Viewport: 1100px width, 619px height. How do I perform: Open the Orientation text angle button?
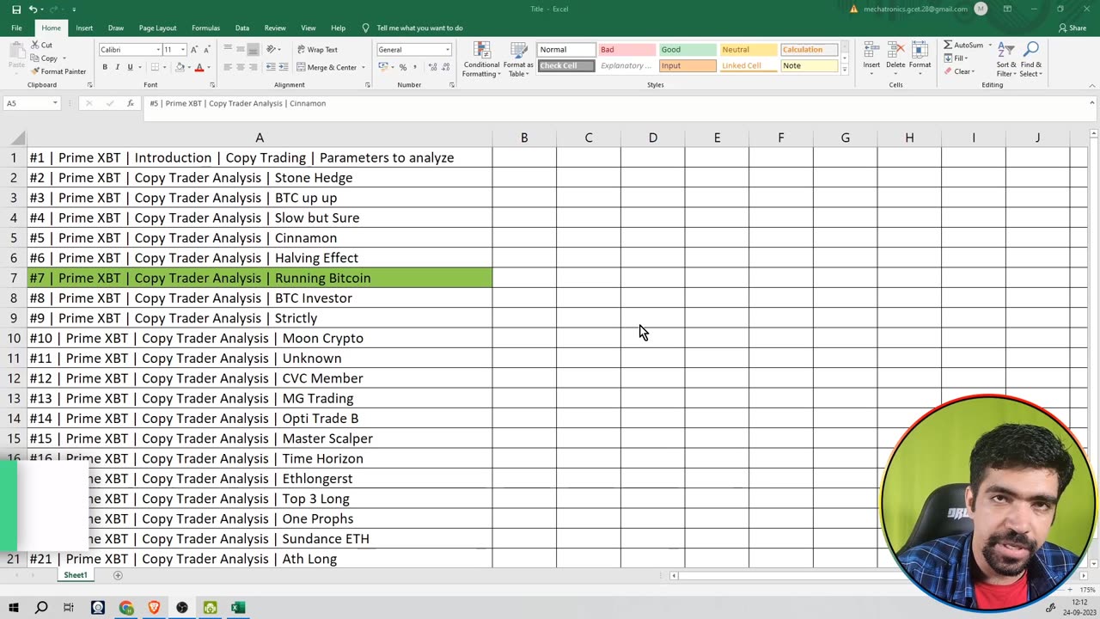pyautogui.click(x=272, y=50)
